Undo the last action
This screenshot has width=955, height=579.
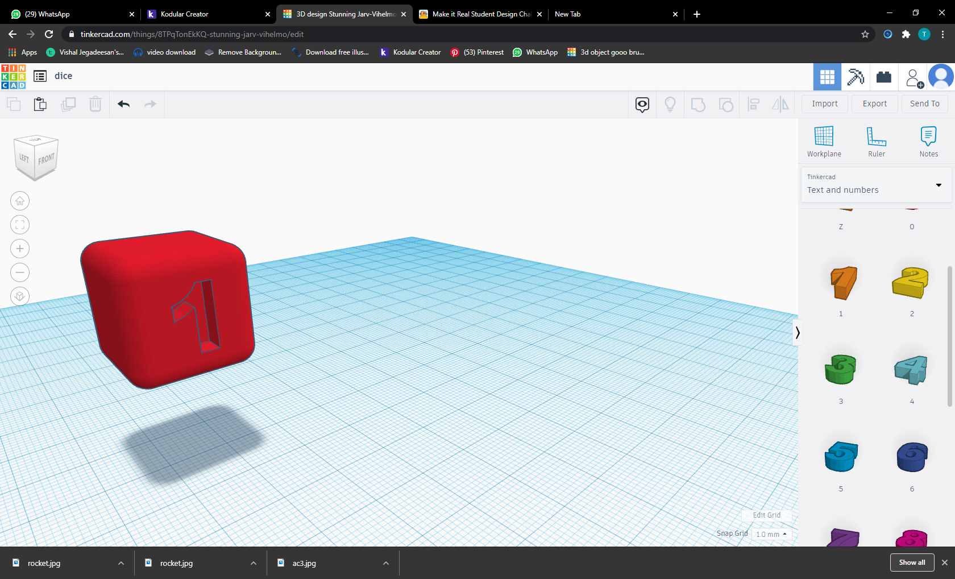point(124,104)
